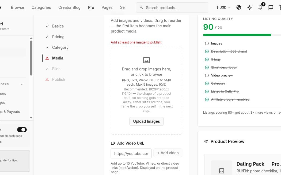
Task: Click the Dating Pack product title
Action: click(259, 164)
